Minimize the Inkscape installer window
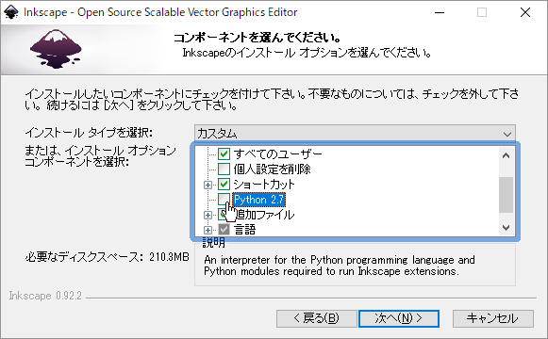This screenshot has height=339, width=548. 440,12
